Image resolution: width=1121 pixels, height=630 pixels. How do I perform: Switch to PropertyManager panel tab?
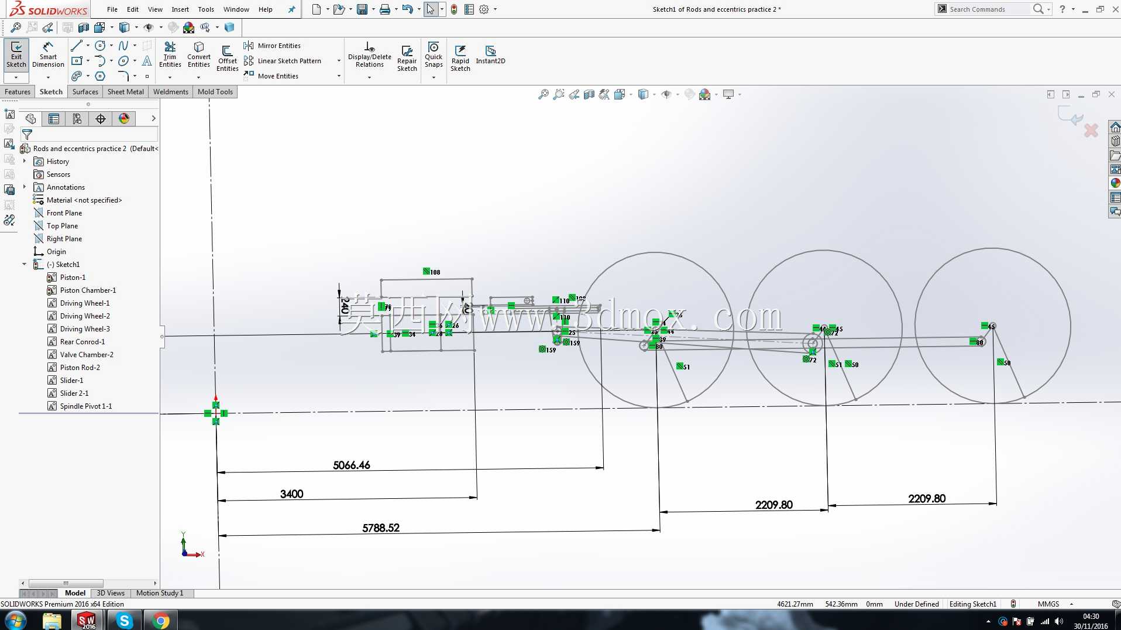54,119
